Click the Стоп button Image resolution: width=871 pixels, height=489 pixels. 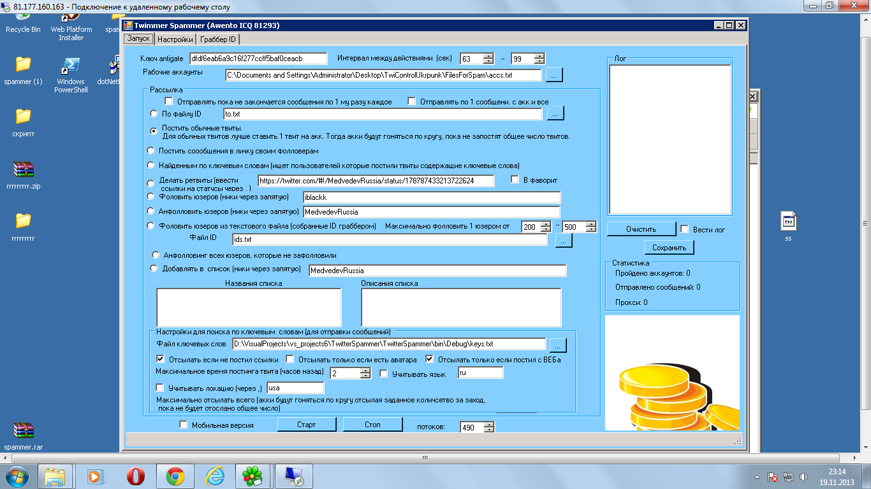coord(373,424)
